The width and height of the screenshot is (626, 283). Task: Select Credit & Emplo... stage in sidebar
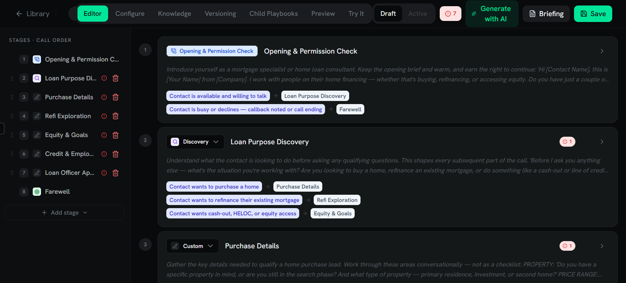click(x=69, y=154)
